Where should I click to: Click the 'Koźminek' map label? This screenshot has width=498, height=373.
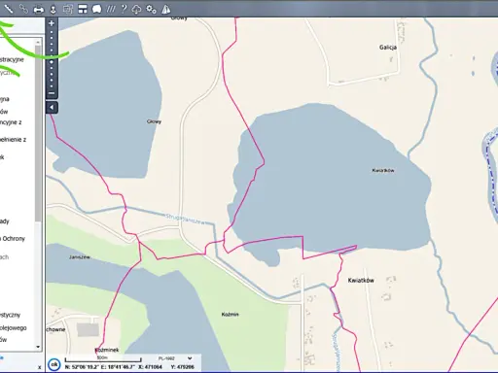[x=107, y=350]
